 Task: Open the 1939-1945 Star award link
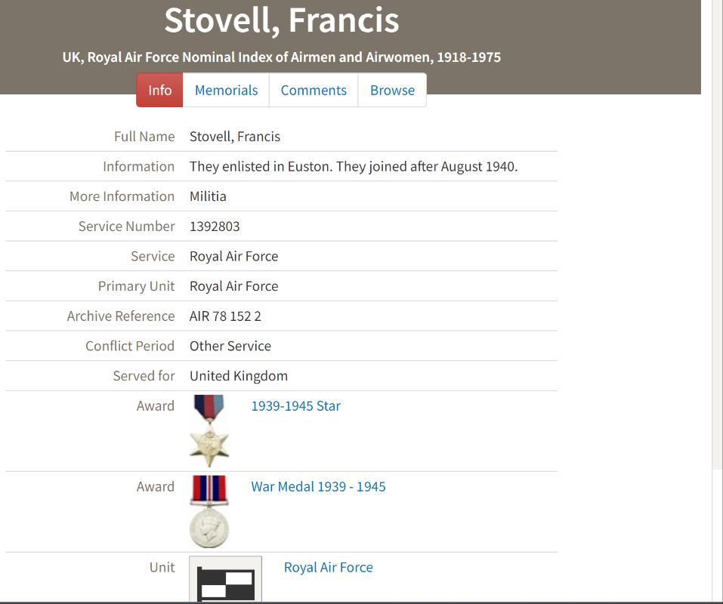click(295, 405)
